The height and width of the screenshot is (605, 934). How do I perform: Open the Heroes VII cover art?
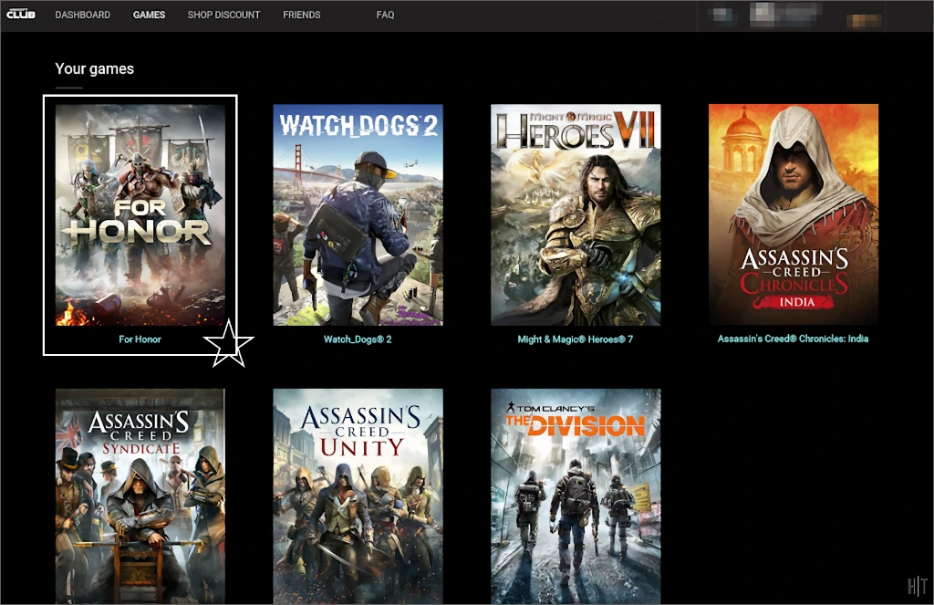(x=576, y=215)
